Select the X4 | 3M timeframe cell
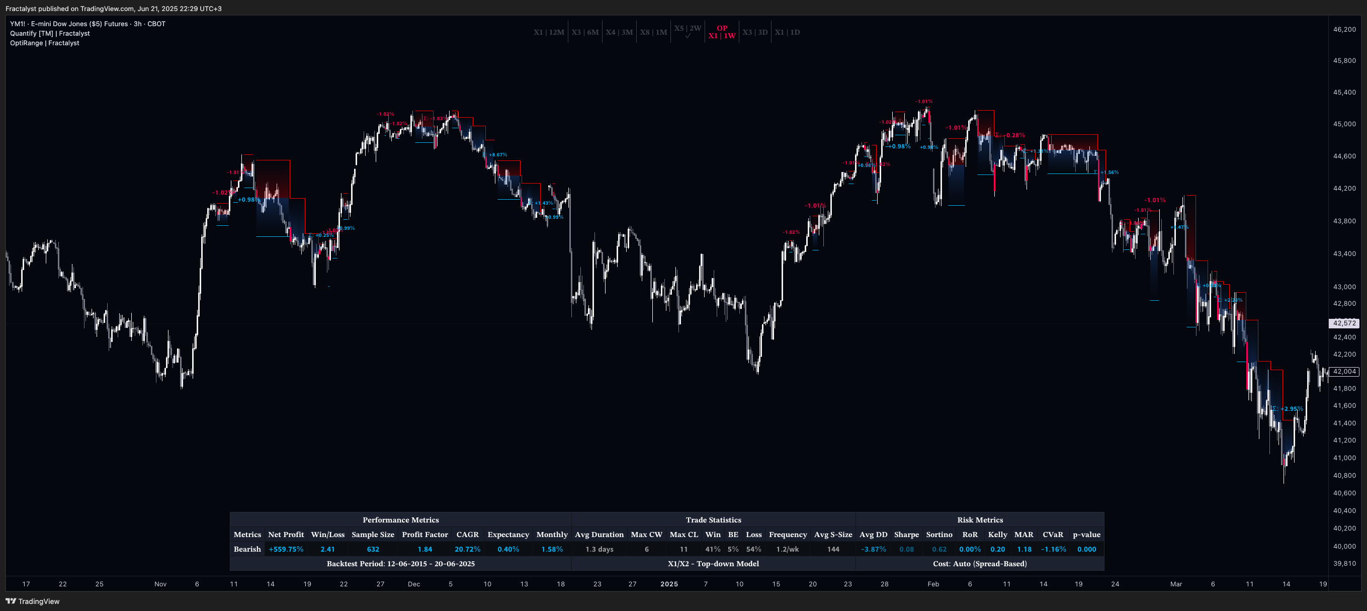1367x611 pixels. pyautogui.click(x=619, y=32)
